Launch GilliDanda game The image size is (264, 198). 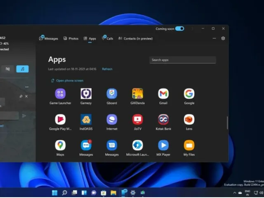click(x=137, y=94)
